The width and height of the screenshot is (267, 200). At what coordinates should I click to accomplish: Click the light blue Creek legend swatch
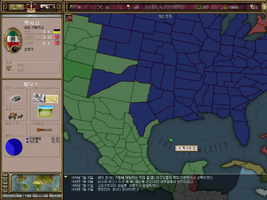(27, 142)
